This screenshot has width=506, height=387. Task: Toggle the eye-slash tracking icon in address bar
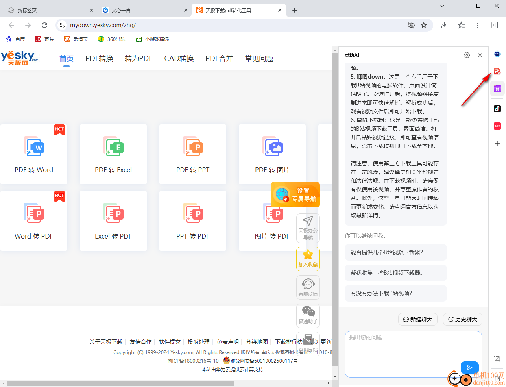[x=411, y=25]
